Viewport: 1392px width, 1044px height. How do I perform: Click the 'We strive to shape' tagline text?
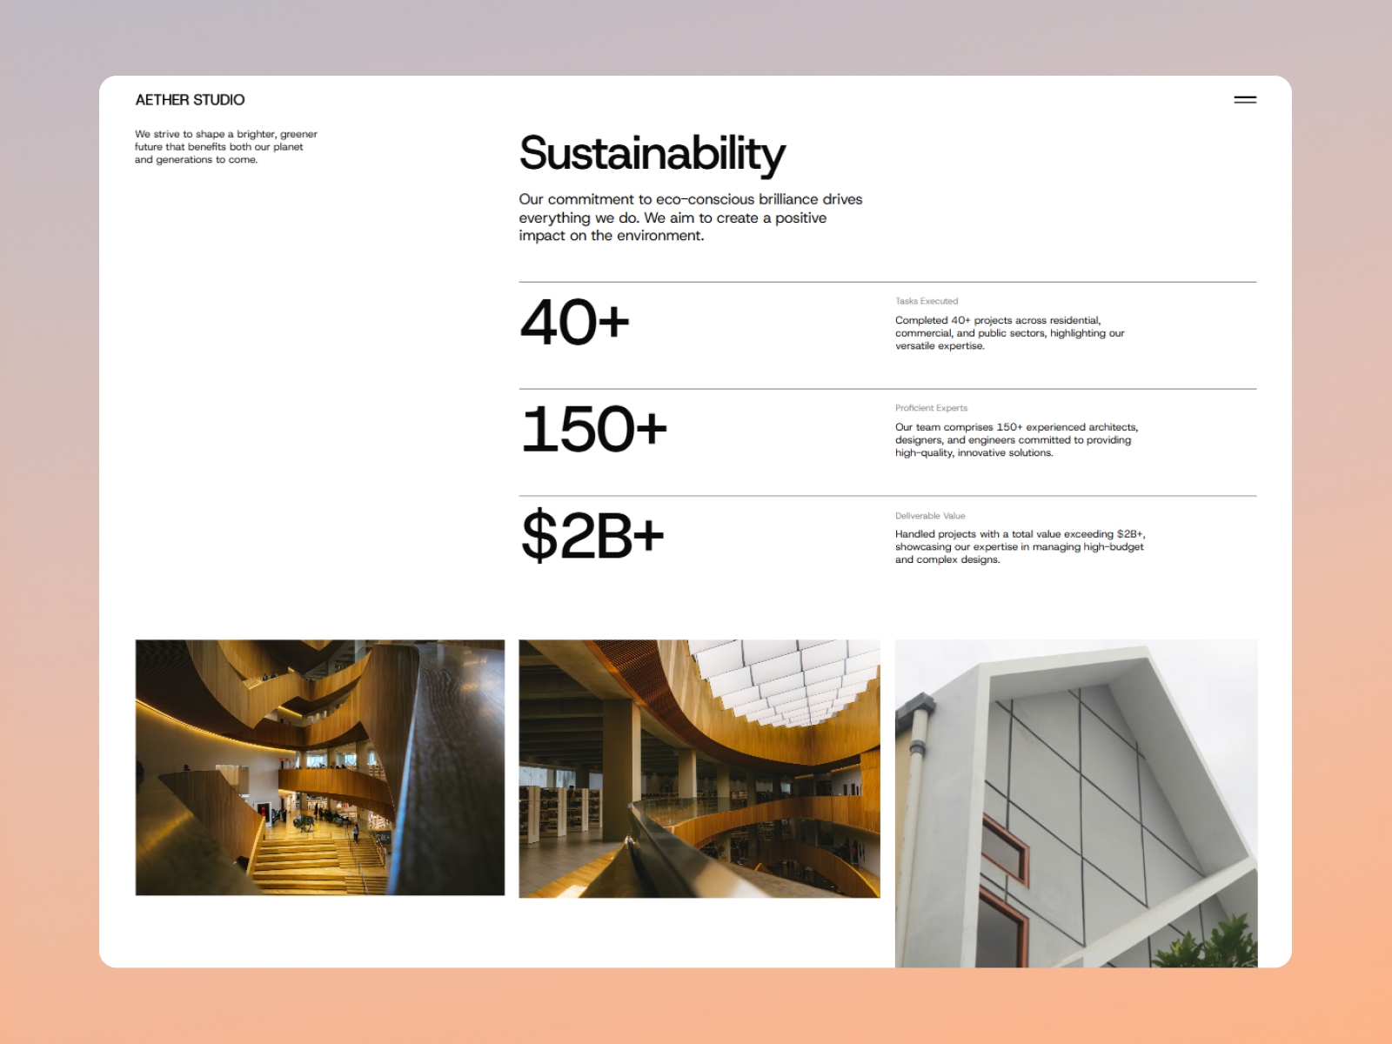225,147
